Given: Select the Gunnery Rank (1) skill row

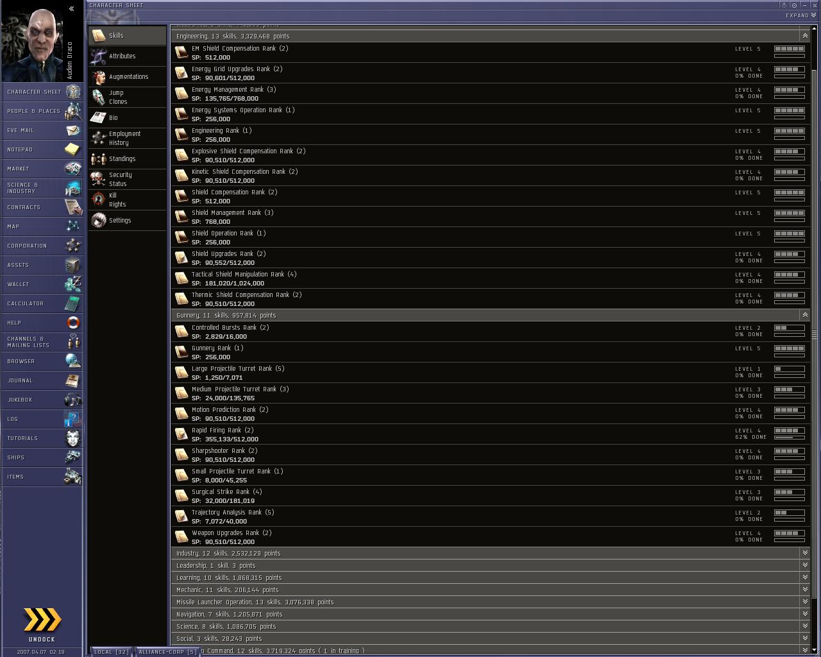Looking at the screenshot, I should click(491, 352).
